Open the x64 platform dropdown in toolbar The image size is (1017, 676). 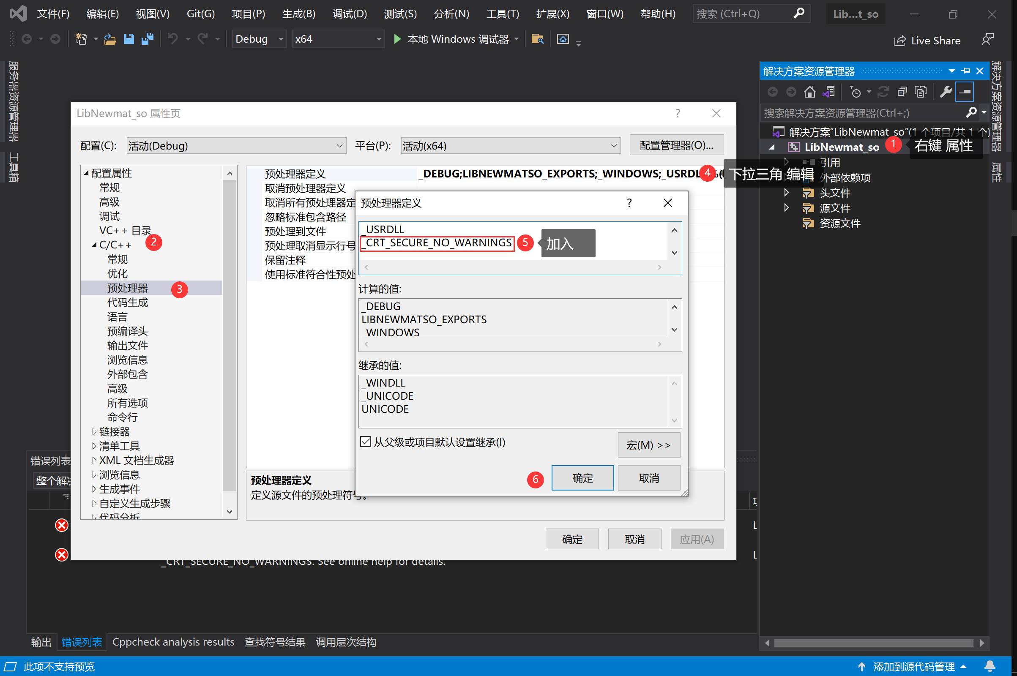pos(338,39)
